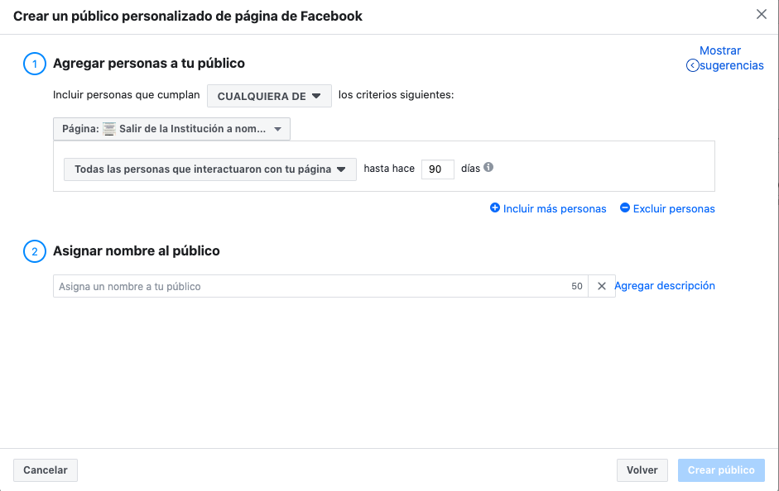Open the info tooltip next to días
779x491 pixels.
tap(488, 166)
